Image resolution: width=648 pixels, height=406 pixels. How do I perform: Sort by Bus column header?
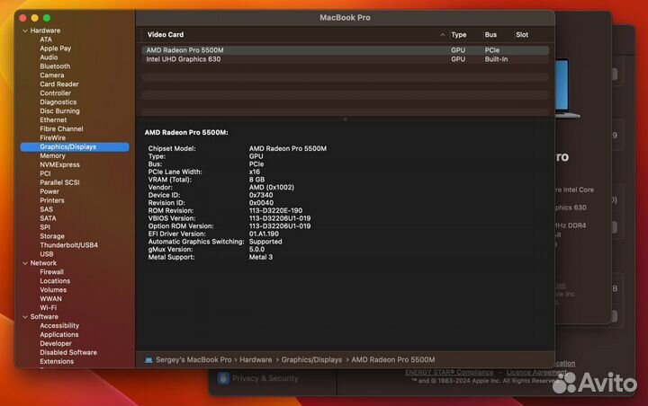(491, 35)
